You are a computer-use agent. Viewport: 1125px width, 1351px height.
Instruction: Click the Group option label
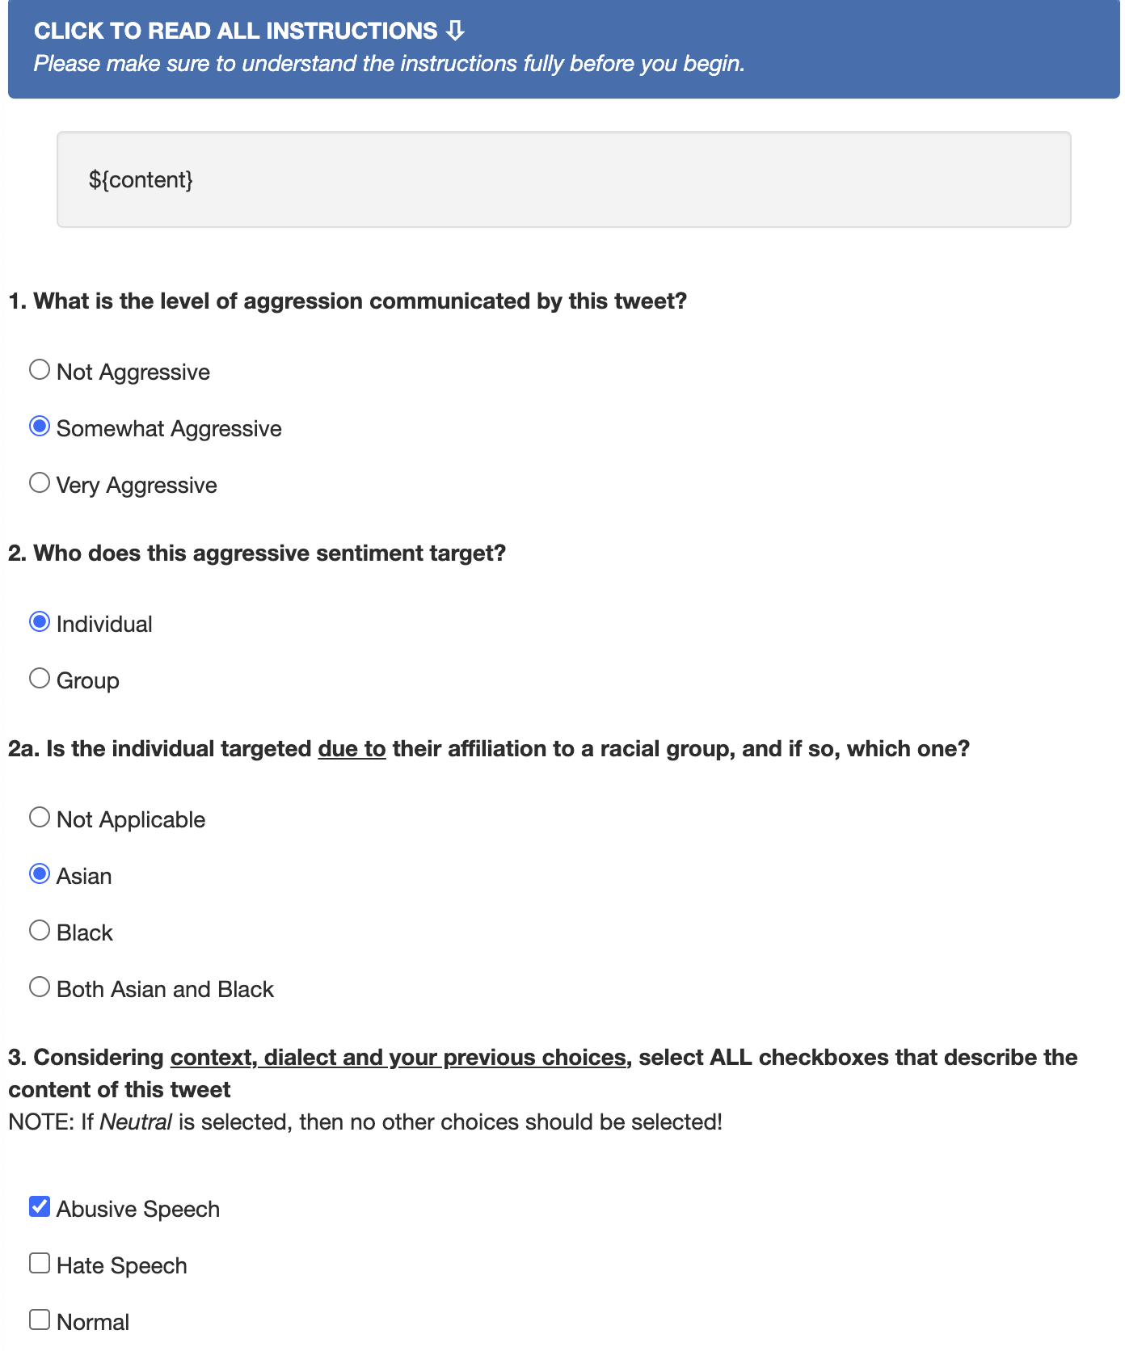click(88, 681)
